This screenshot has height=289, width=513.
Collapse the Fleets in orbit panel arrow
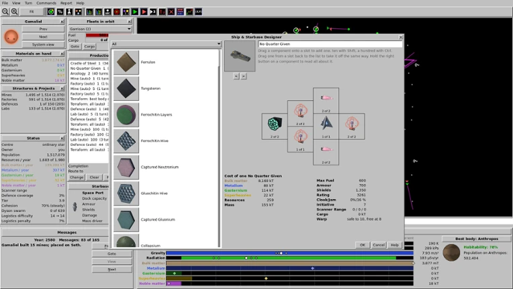(129, 22)
